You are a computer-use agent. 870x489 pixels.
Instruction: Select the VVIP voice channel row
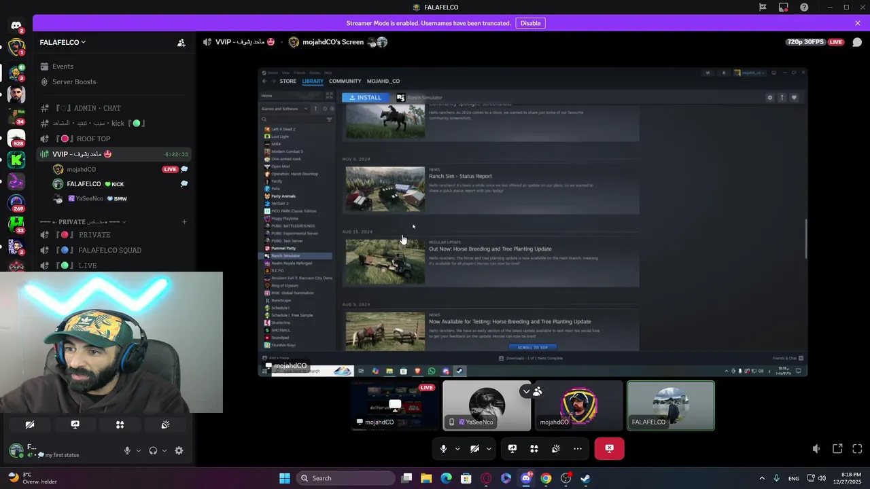coord(114,154)
